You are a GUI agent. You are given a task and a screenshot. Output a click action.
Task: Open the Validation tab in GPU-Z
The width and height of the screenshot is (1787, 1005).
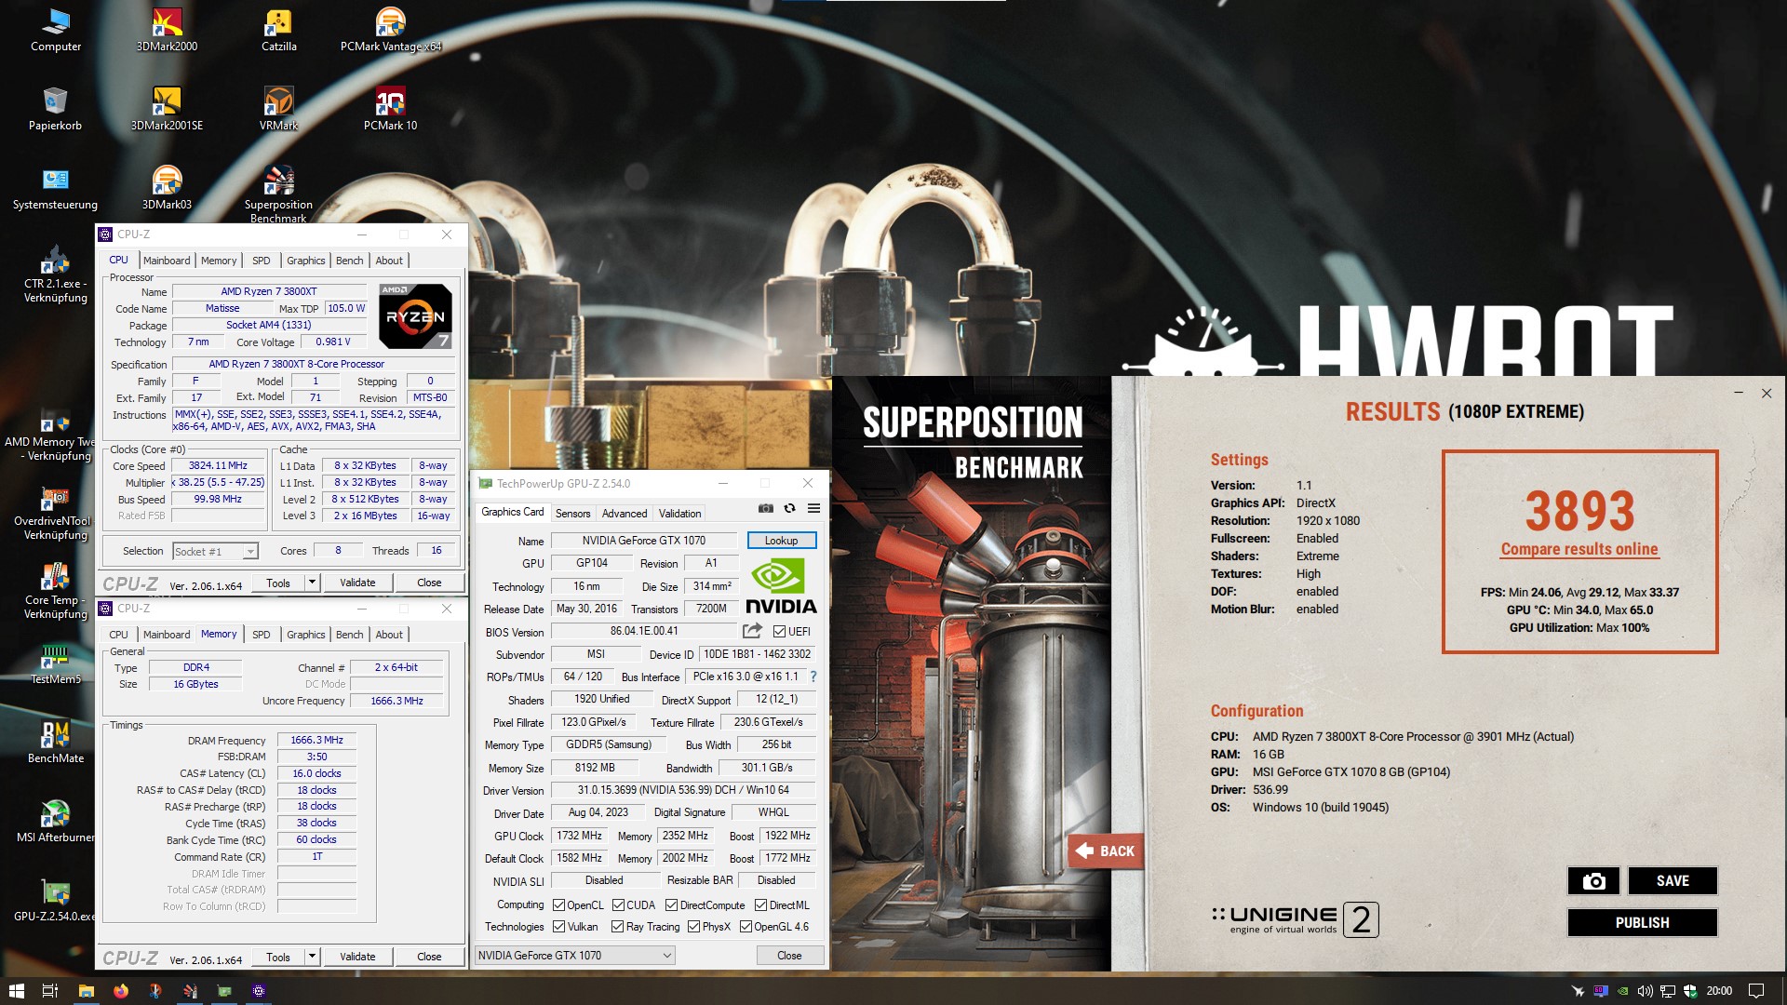[x=679, y=514]
